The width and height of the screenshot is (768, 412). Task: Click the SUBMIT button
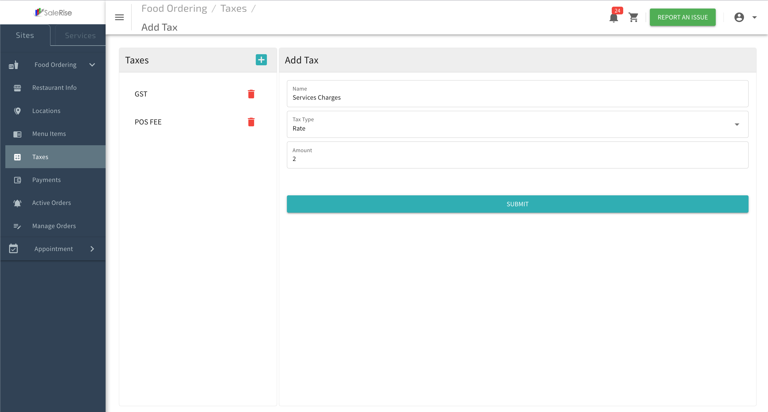tap(517, 204)
